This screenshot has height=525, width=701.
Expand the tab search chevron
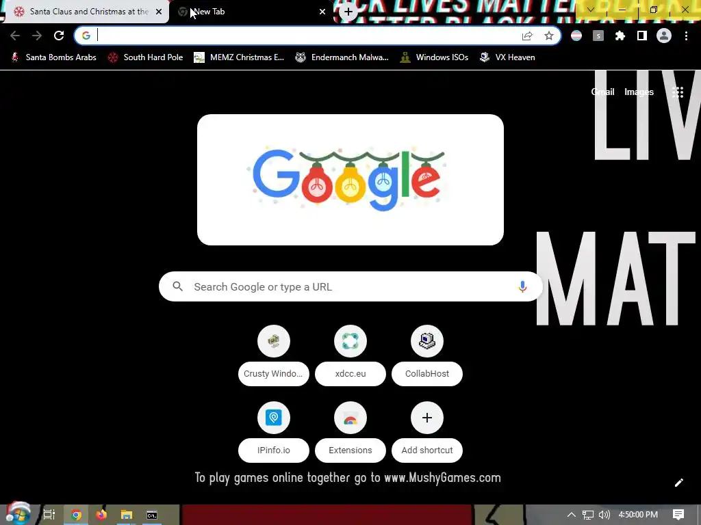click(x=591, y=10)
